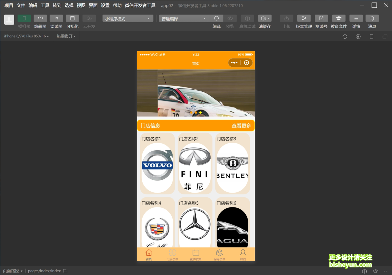Click the 查看更多 link

pos(241,126)
